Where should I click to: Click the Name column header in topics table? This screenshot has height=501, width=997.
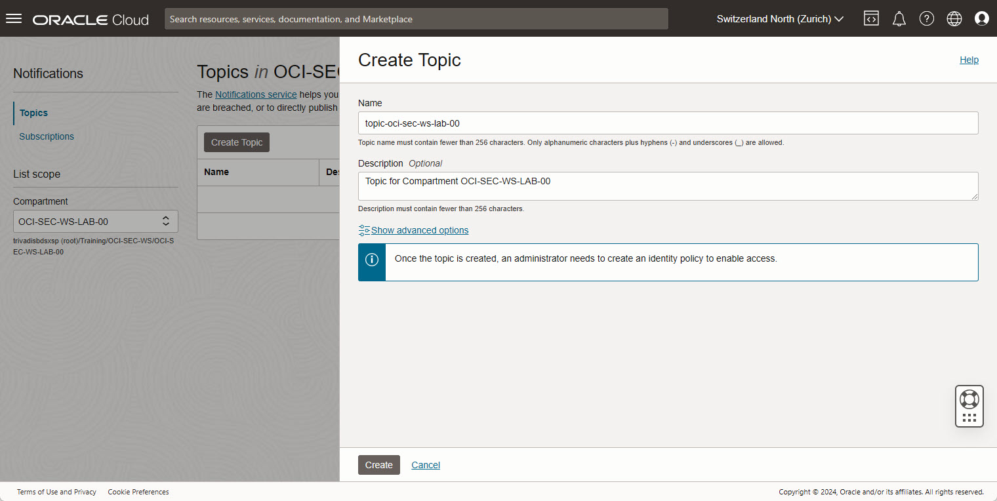(216, 172)
